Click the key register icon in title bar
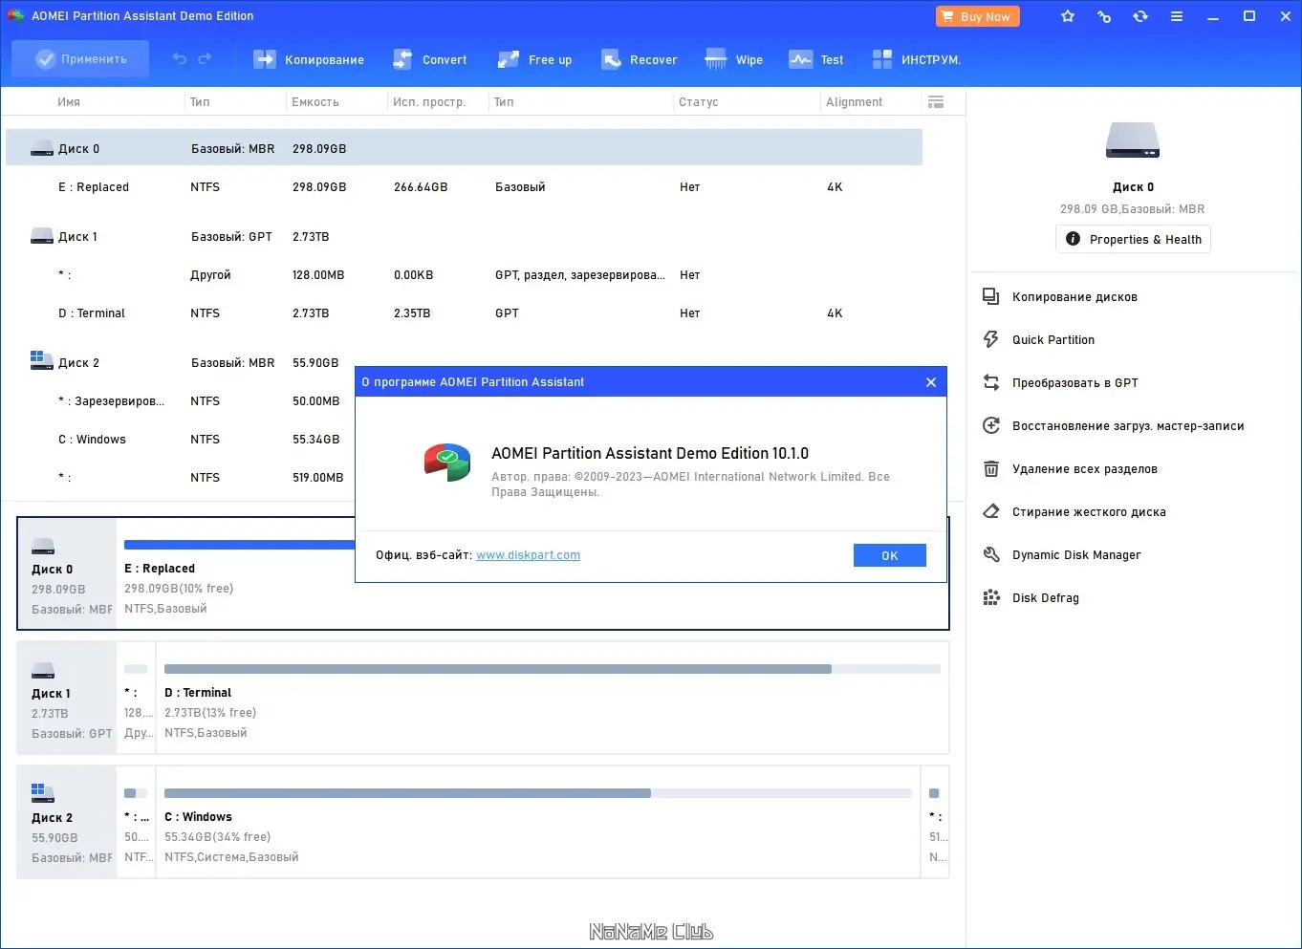 (x=1104, y=16)
